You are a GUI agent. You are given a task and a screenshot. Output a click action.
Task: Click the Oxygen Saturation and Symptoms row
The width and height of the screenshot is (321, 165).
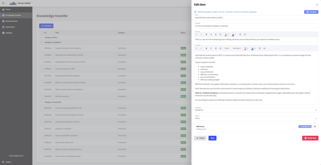coord(115,48)
